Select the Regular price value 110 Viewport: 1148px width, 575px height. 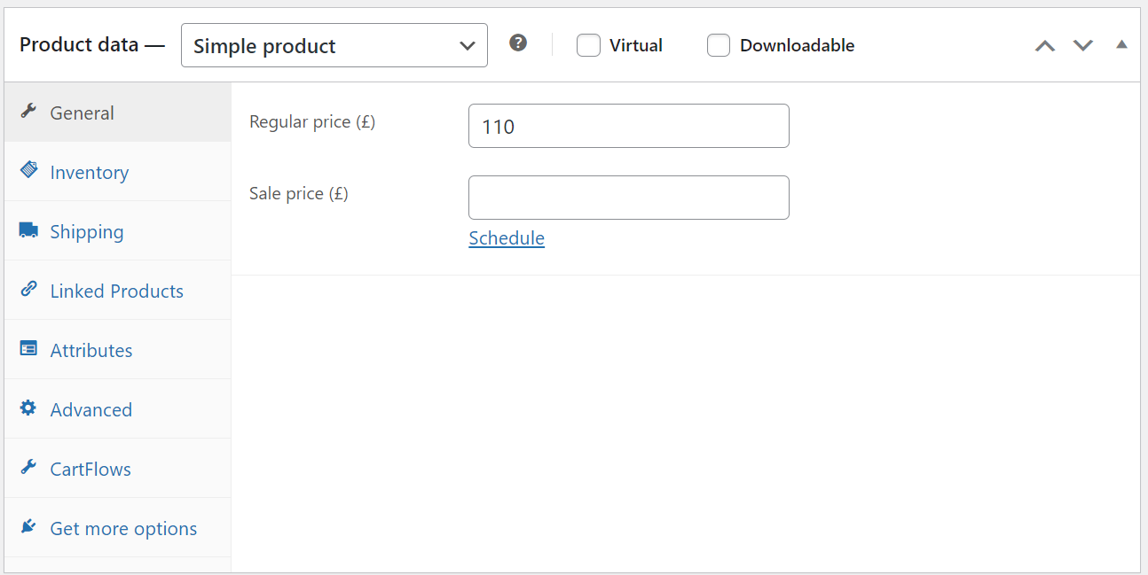click(628, 126)
